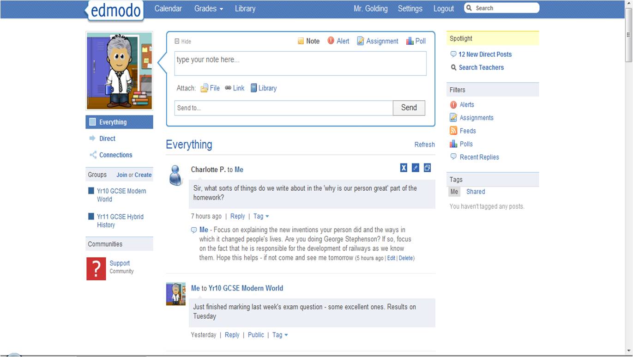Choose the Alert post type
Screen dimensions: 633x357
pos(338,41)
